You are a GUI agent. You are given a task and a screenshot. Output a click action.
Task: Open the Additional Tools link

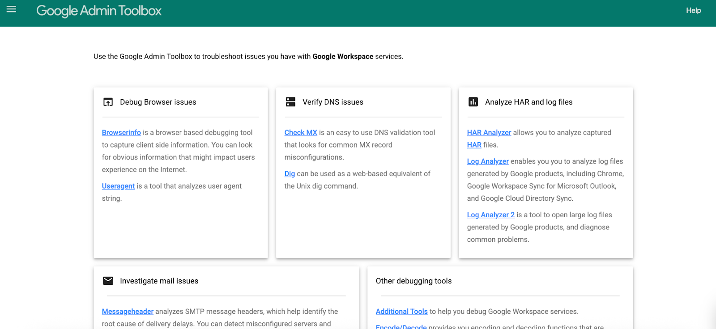402,312
